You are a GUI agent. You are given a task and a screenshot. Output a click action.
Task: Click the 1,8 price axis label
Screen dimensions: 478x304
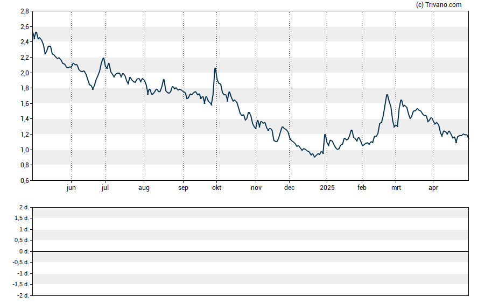[x=25, y=88]
